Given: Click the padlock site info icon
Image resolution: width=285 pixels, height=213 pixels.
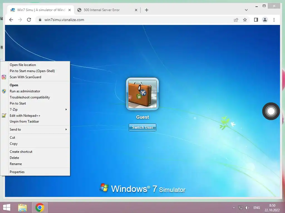Looking at the screenshot, I should coord(40,20).
